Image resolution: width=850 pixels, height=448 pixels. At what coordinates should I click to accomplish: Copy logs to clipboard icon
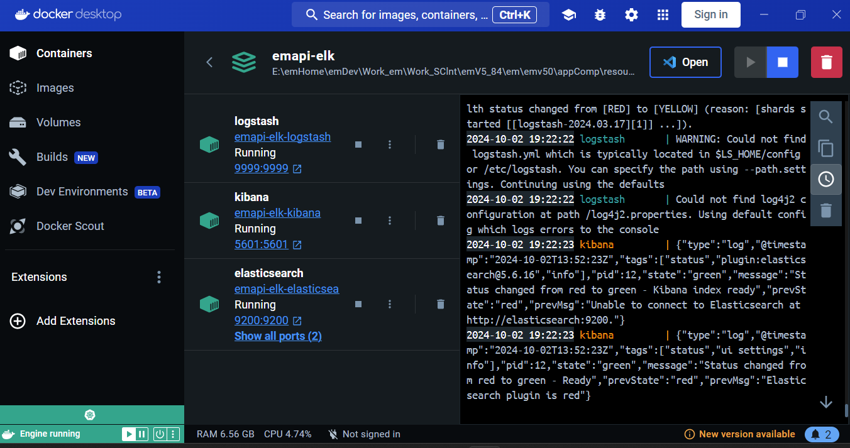(x=825, y=148)
